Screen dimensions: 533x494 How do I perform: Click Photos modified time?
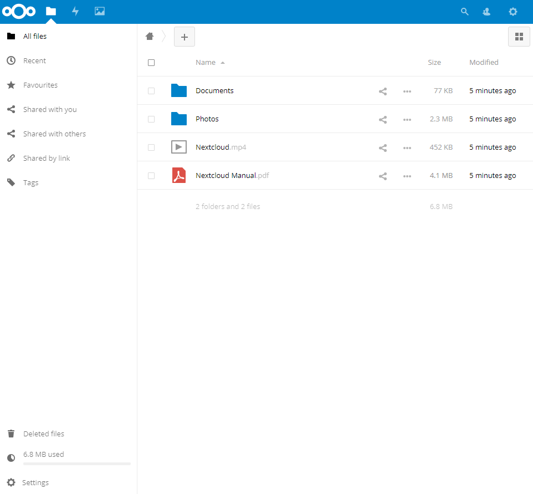point(493,119)
